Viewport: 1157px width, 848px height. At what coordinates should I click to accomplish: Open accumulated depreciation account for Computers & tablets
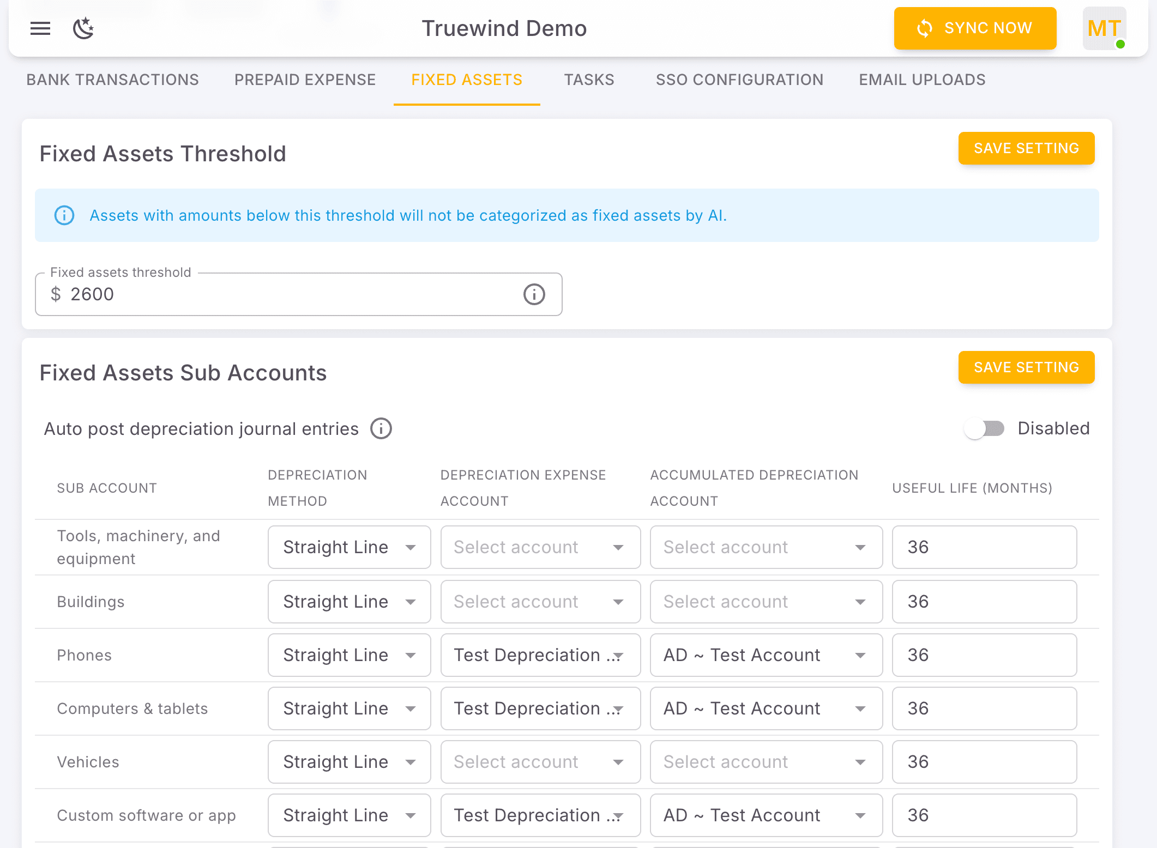766,708
